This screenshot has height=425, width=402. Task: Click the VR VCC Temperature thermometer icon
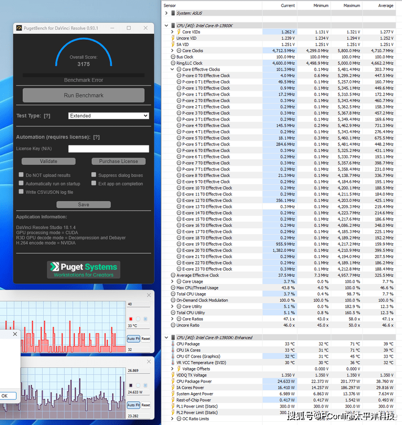click(x=173, y=363)
